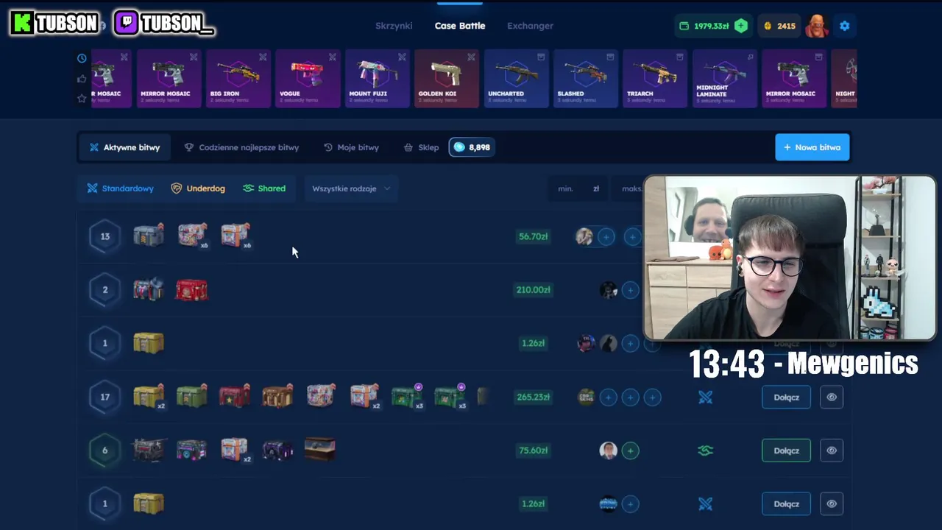Click the 1979.33zł wallet balance
The height and width of the screenshot is (530, 942).
(x=704, y=26)
